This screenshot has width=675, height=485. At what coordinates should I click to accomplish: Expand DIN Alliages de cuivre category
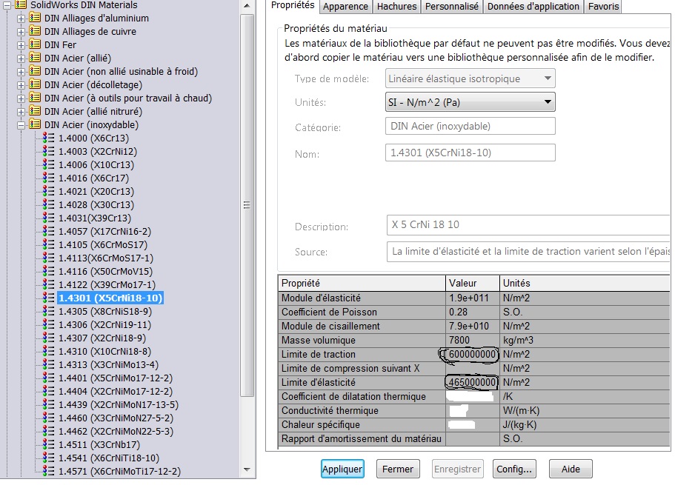click(21, 33)
